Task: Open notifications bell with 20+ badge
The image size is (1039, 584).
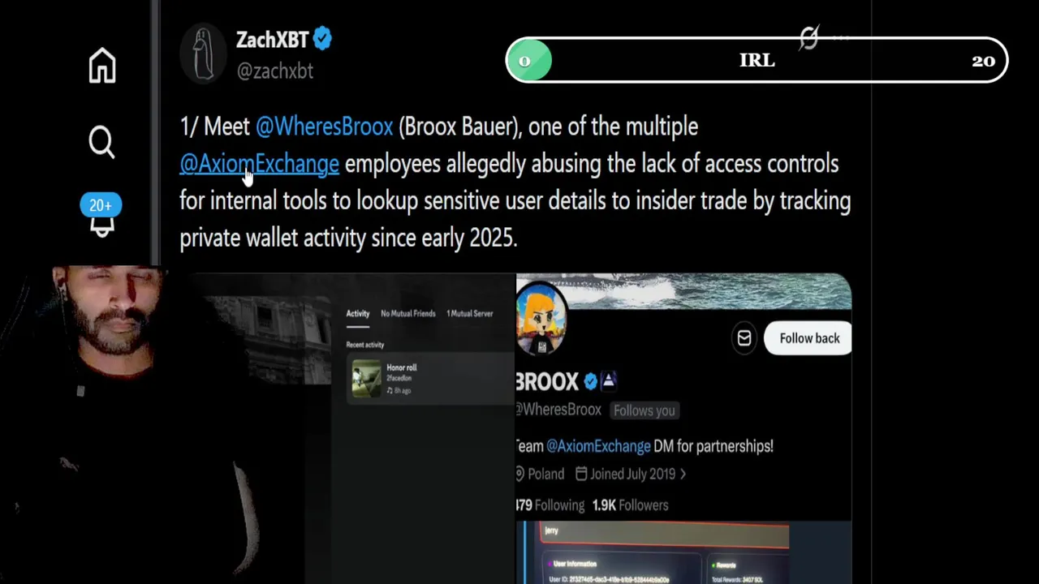Action: point(101,217)
